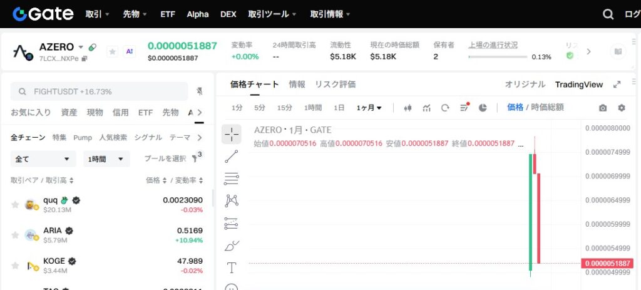Open chart settings gear icon
The height and width of the screenshot is (290, 641).
[x=622, y=108]
